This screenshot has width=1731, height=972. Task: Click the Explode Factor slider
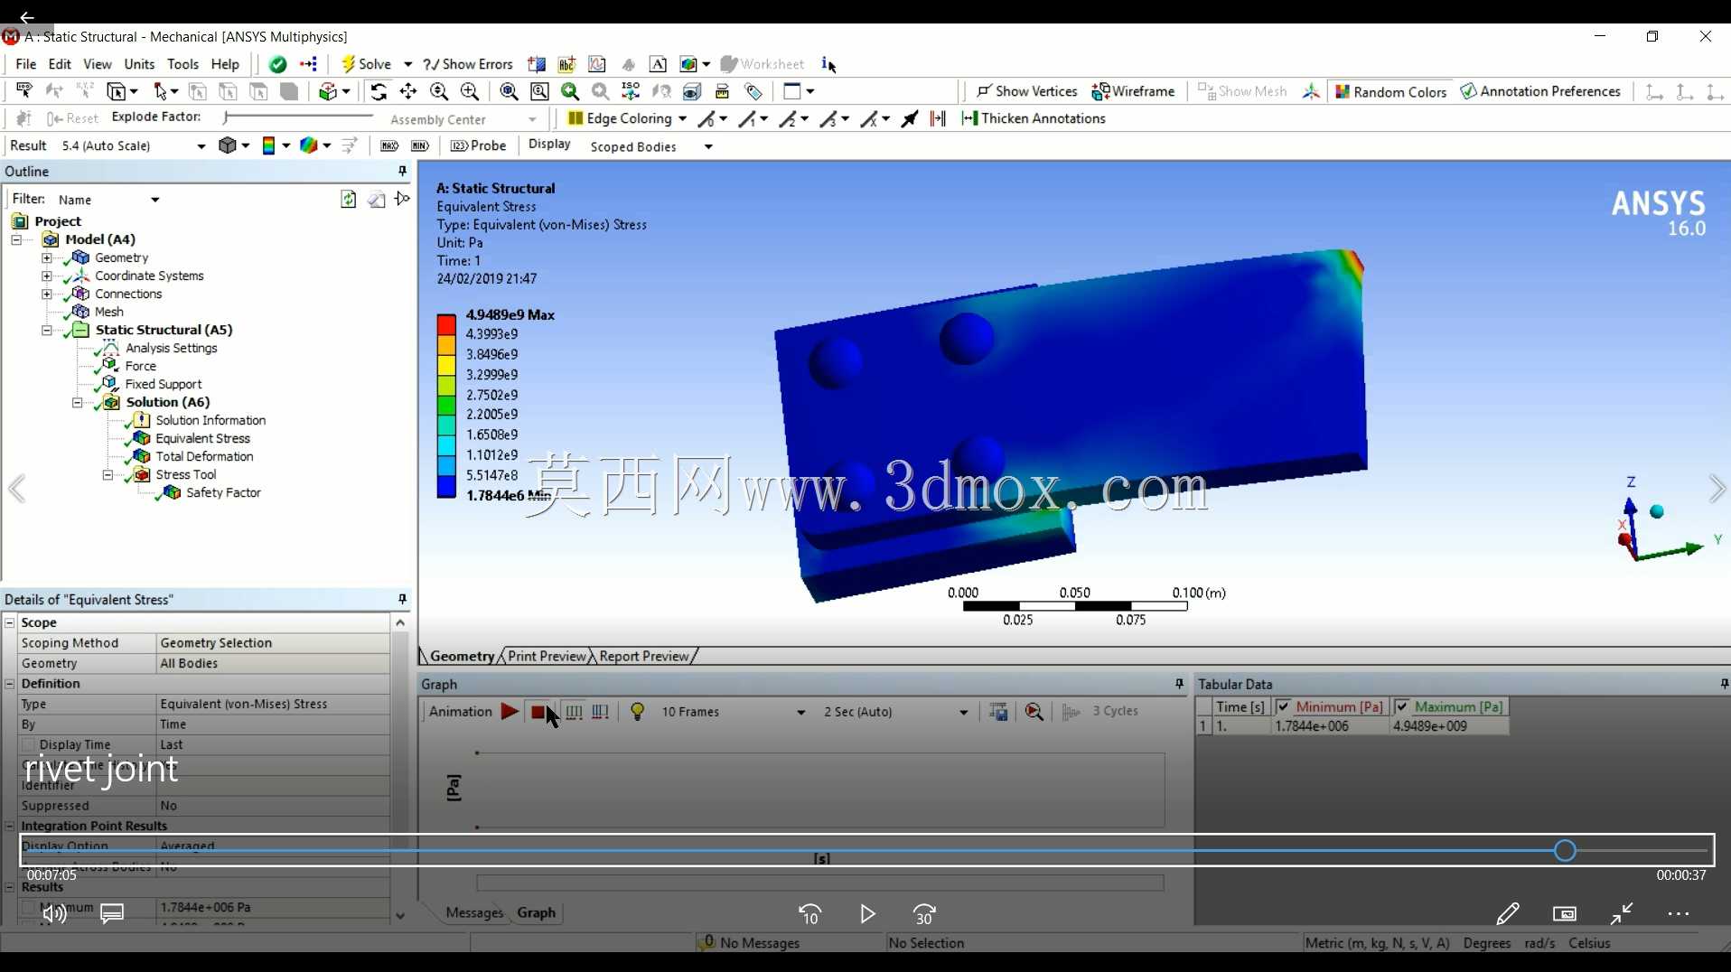(298, 117)
